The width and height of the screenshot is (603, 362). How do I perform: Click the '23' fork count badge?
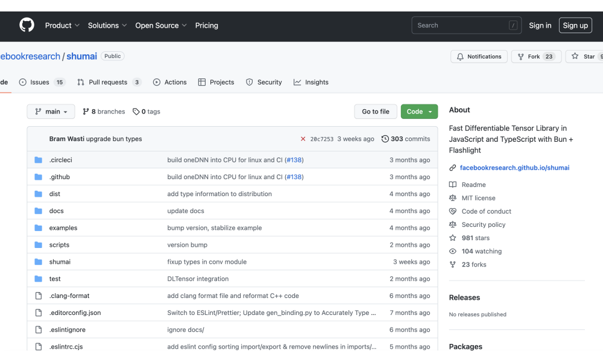[549, 57]
